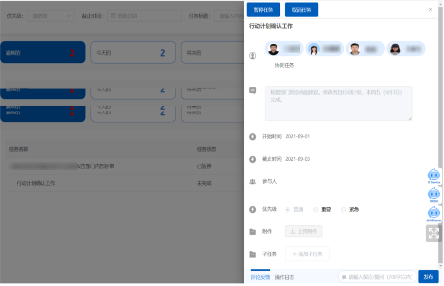Click the comment message input field
This screenshot has width=444, height=286.
[x=378, y=277]
